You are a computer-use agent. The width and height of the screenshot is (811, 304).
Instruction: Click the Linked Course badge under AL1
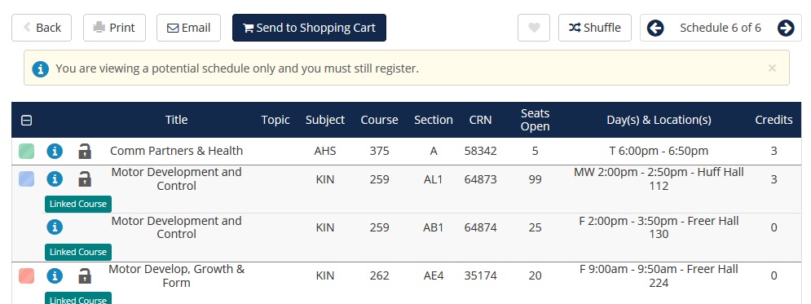point(78,204)
